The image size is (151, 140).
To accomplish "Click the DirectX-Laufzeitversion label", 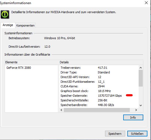I will coord(24,47).
